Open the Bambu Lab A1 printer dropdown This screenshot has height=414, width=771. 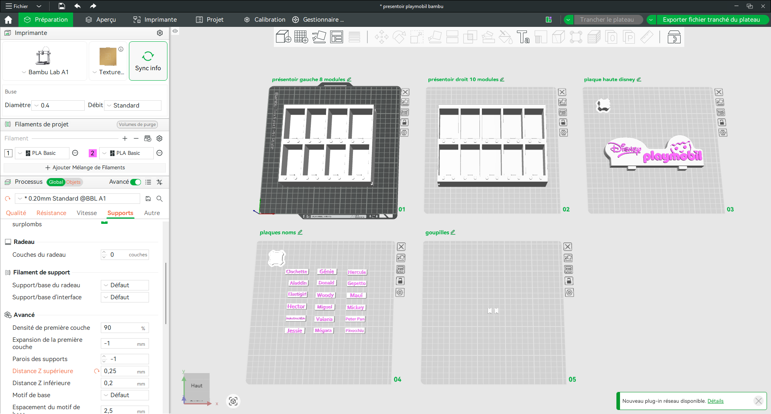(x=45, y=72)
